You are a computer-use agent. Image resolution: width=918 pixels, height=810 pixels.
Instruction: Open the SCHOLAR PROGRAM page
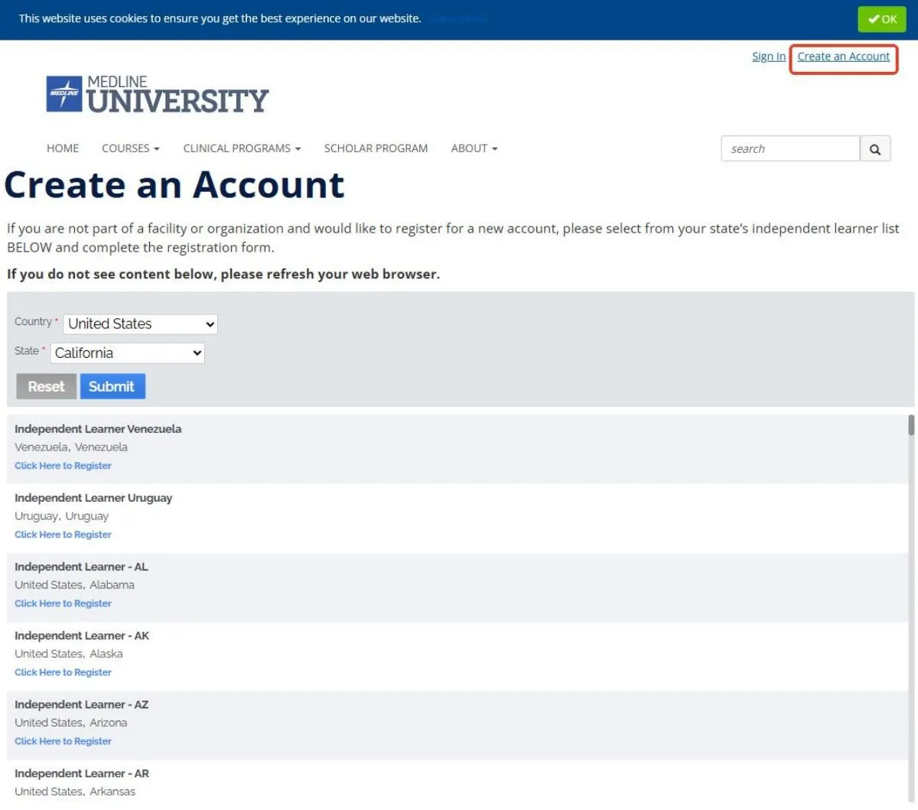[376, 148]
